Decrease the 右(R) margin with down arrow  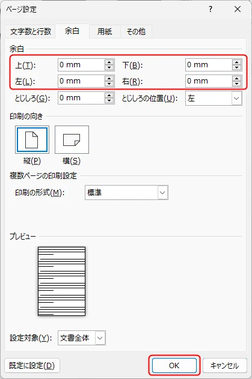tap(237, 84)
